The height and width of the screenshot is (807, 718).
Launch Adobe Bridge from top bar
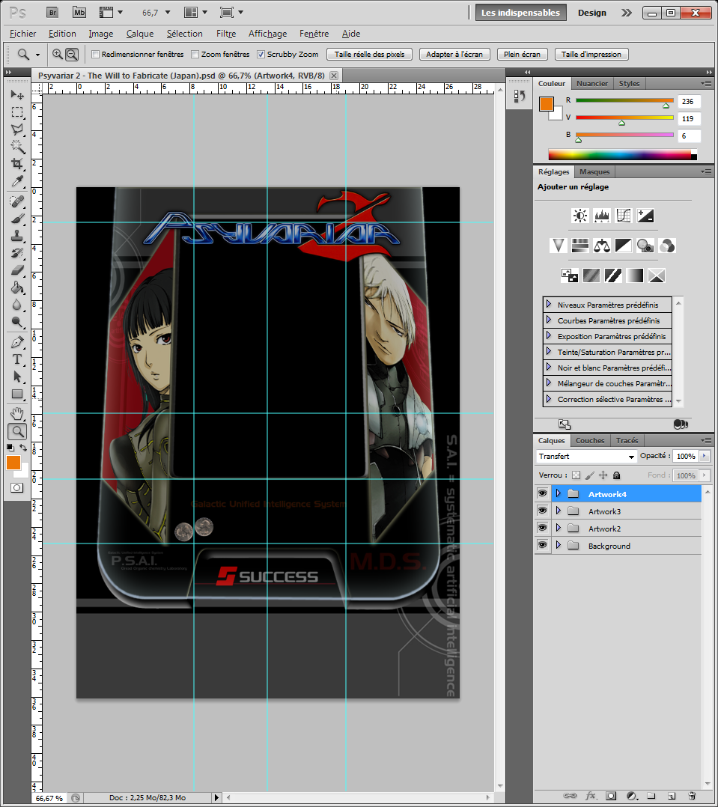click(x=52, y=12)
